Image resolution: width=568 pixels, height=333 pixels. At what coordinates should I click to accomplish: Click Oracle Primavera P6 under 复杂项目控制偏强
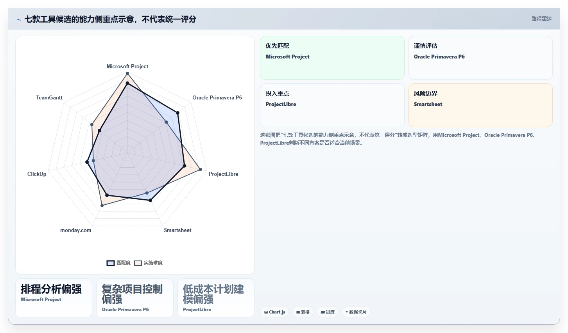[125, 310]
